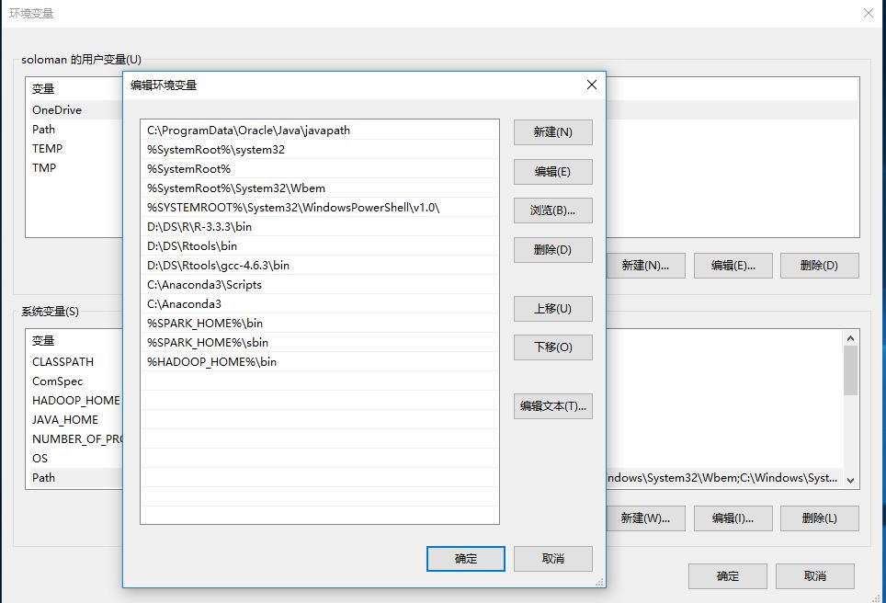Click 编辑(E)... for user variables
This screenshot has height=603, width=886.
pos(733,266)
